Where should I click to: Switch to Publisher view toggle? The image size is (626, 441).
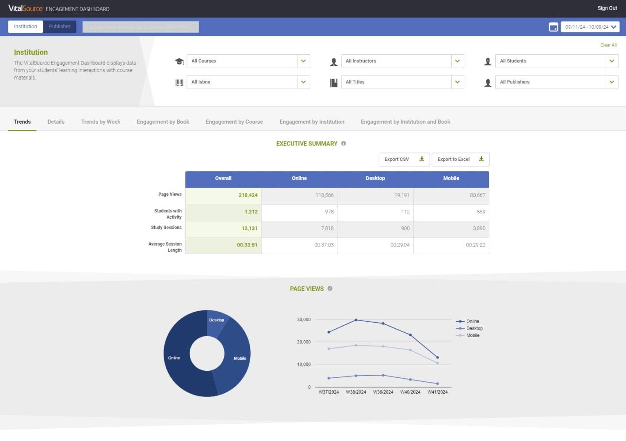pyautogui.click(x=60, y=27)
